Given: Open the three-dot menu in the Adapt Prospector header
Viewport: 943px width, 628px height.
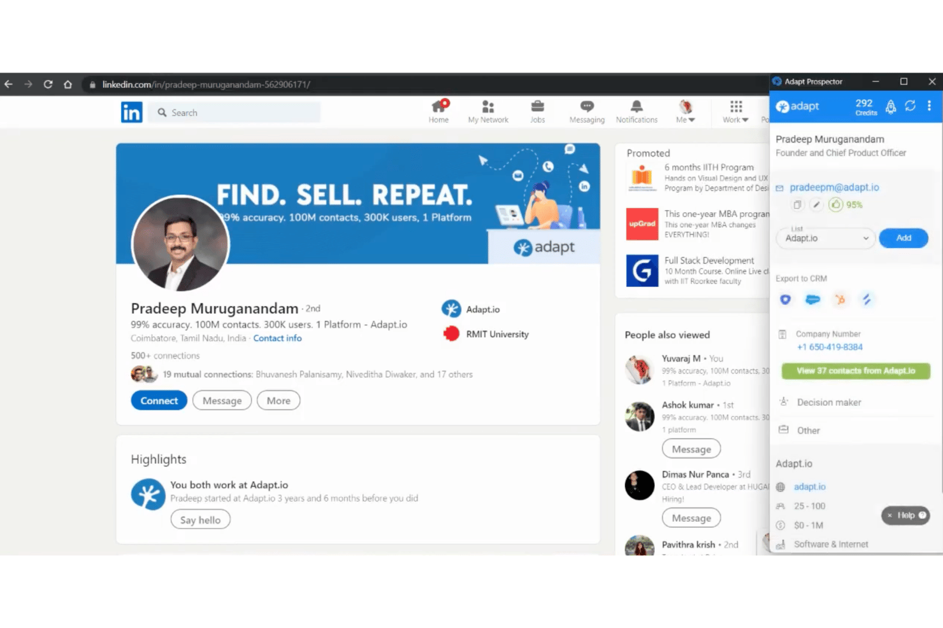Looking at the screenshot, I should point(929,106).
